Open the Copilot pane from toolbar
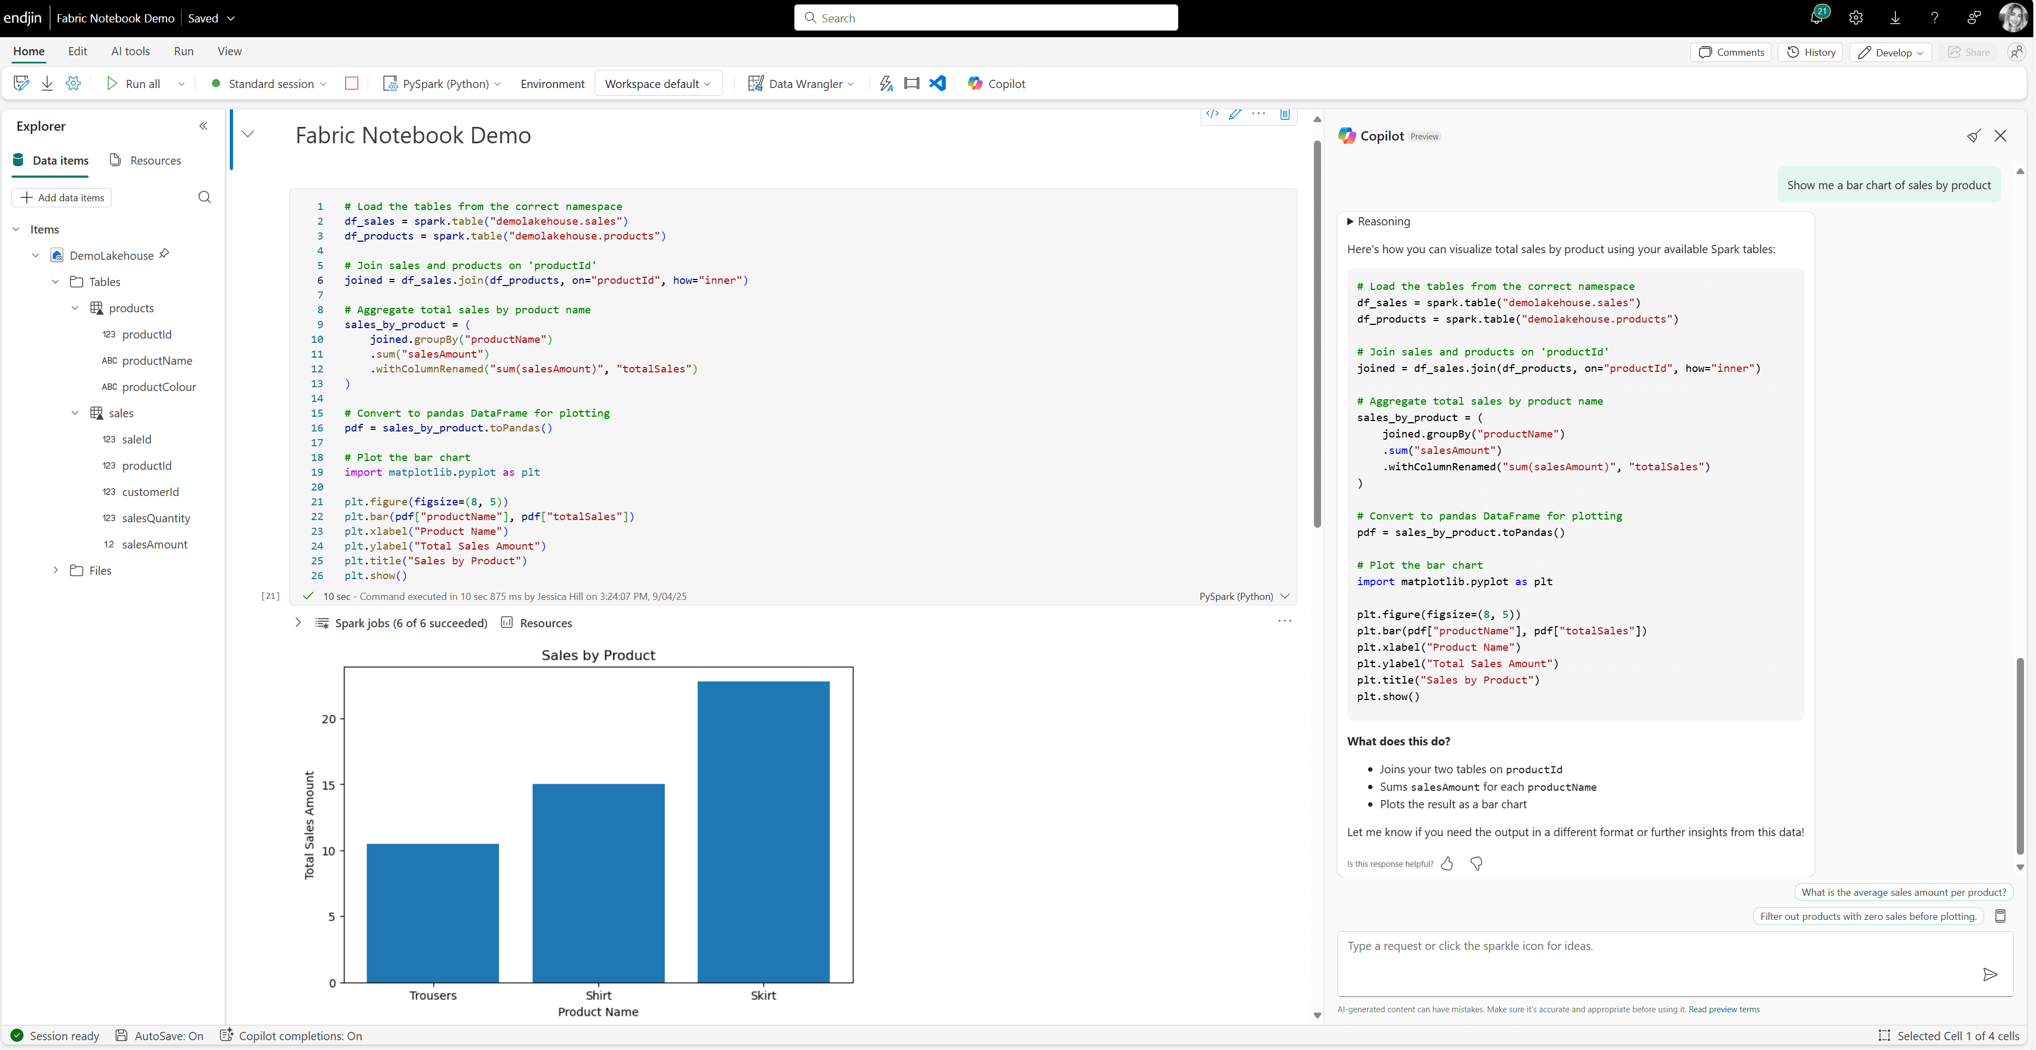 (996, 83)
